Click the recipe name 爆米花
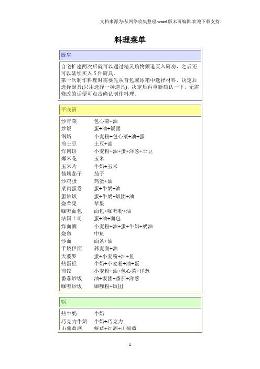Screen dimensions: 260x369 tap(69, 159)
